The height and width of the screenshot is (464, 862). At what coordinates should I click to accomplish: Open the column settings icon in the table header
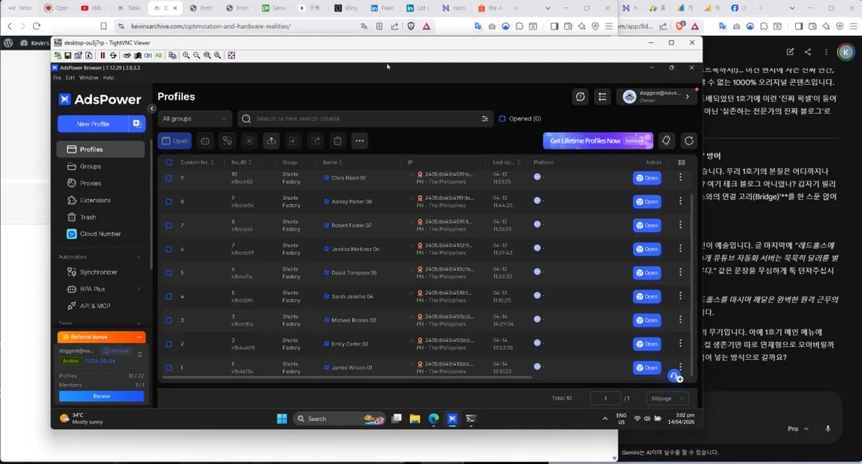tap(681, 162)
